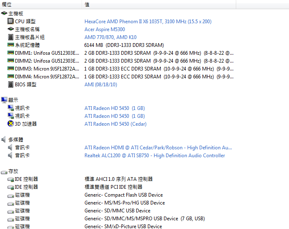The width and height of the screenshot is (289, 229).
Task: Select the CPU 類型 field label
Action: point(25,22)
